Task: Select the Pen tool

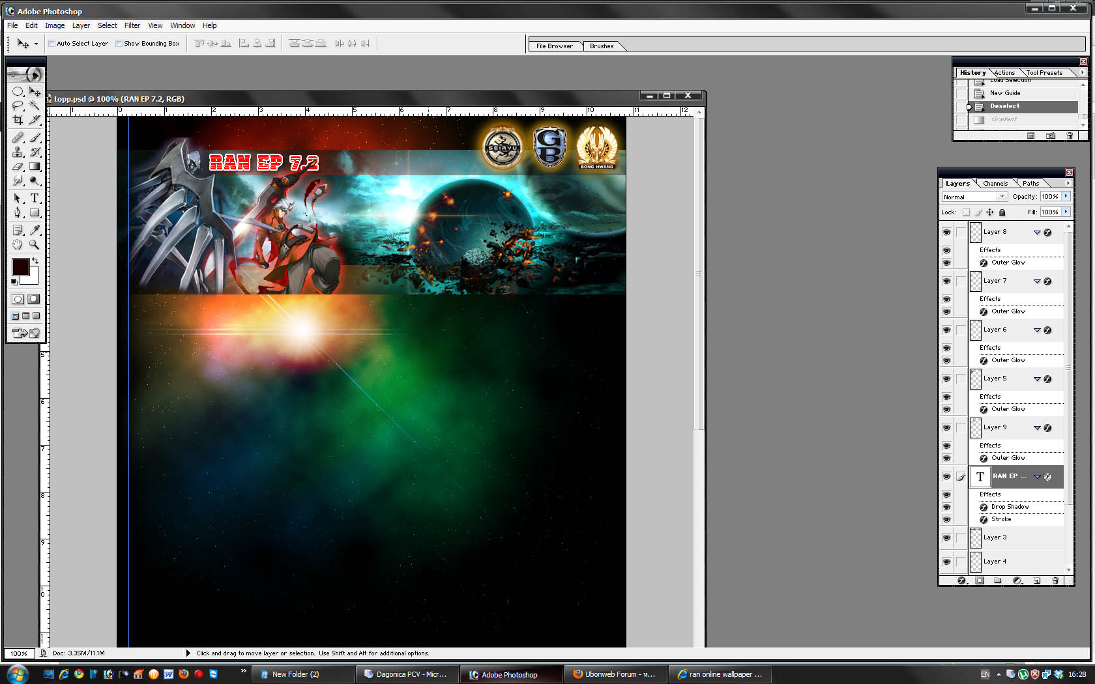Action: point(18,212)
